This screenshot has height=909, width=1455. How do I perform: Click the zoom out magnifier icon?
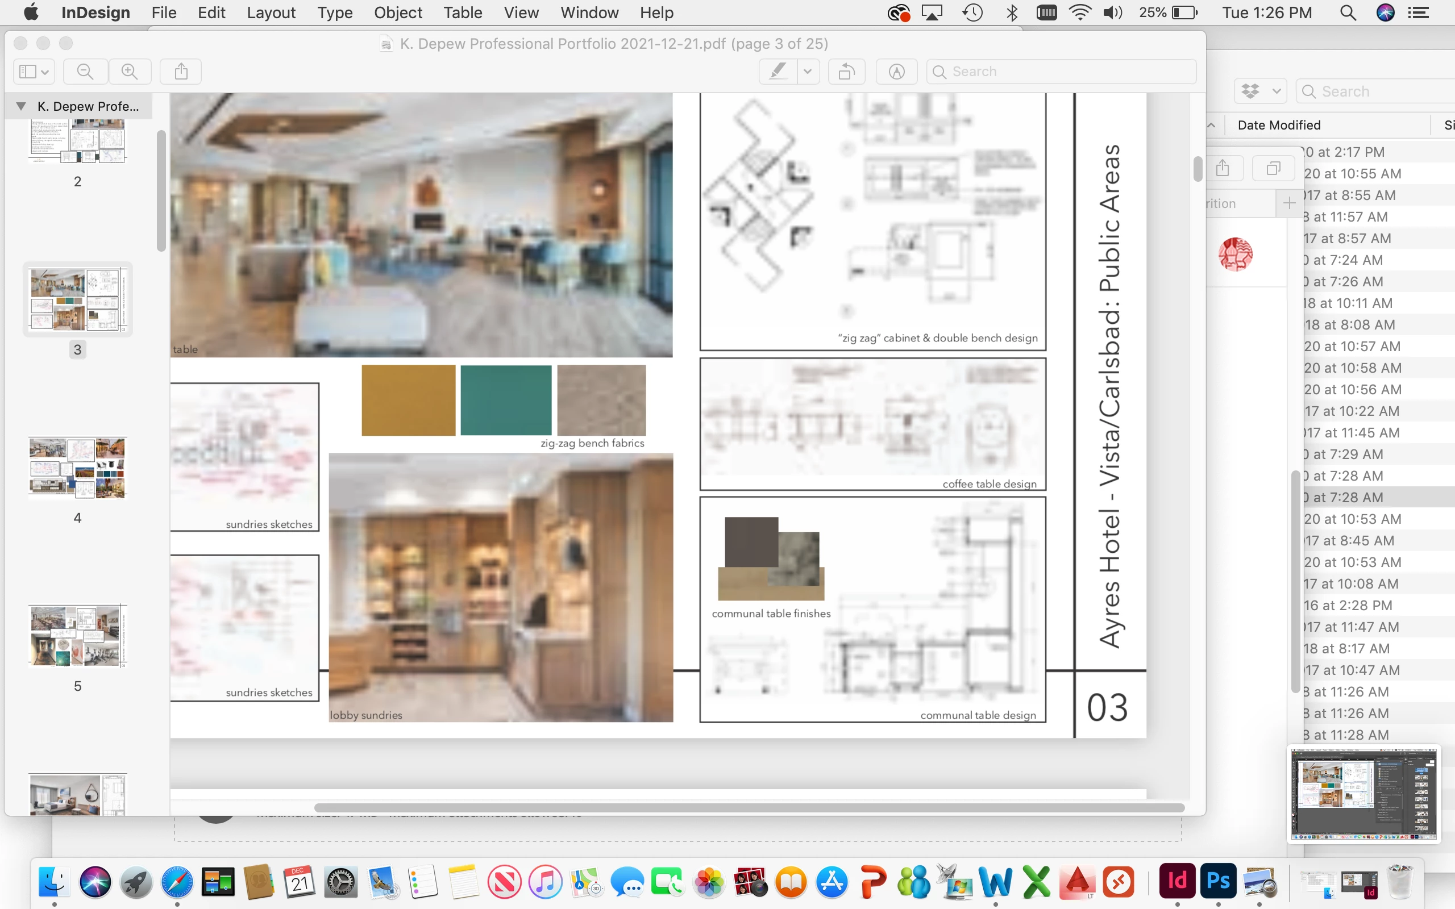coord(85,72)
